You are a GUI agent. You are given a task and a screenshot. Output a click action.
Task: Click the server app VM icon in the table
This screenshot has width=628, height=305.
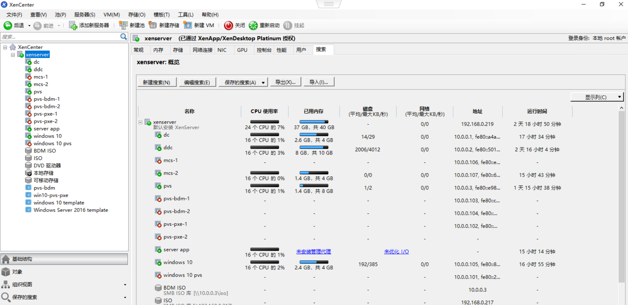click(x=158, y=249)
